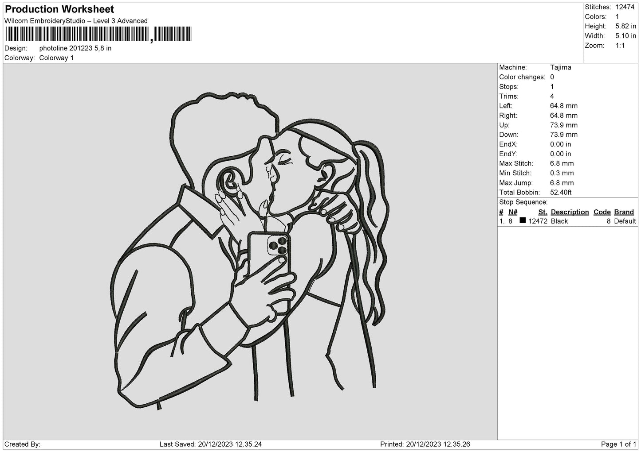Click the black thread color swatch
The height and width of the screenshot is (452, 641).
pos(523,220)
